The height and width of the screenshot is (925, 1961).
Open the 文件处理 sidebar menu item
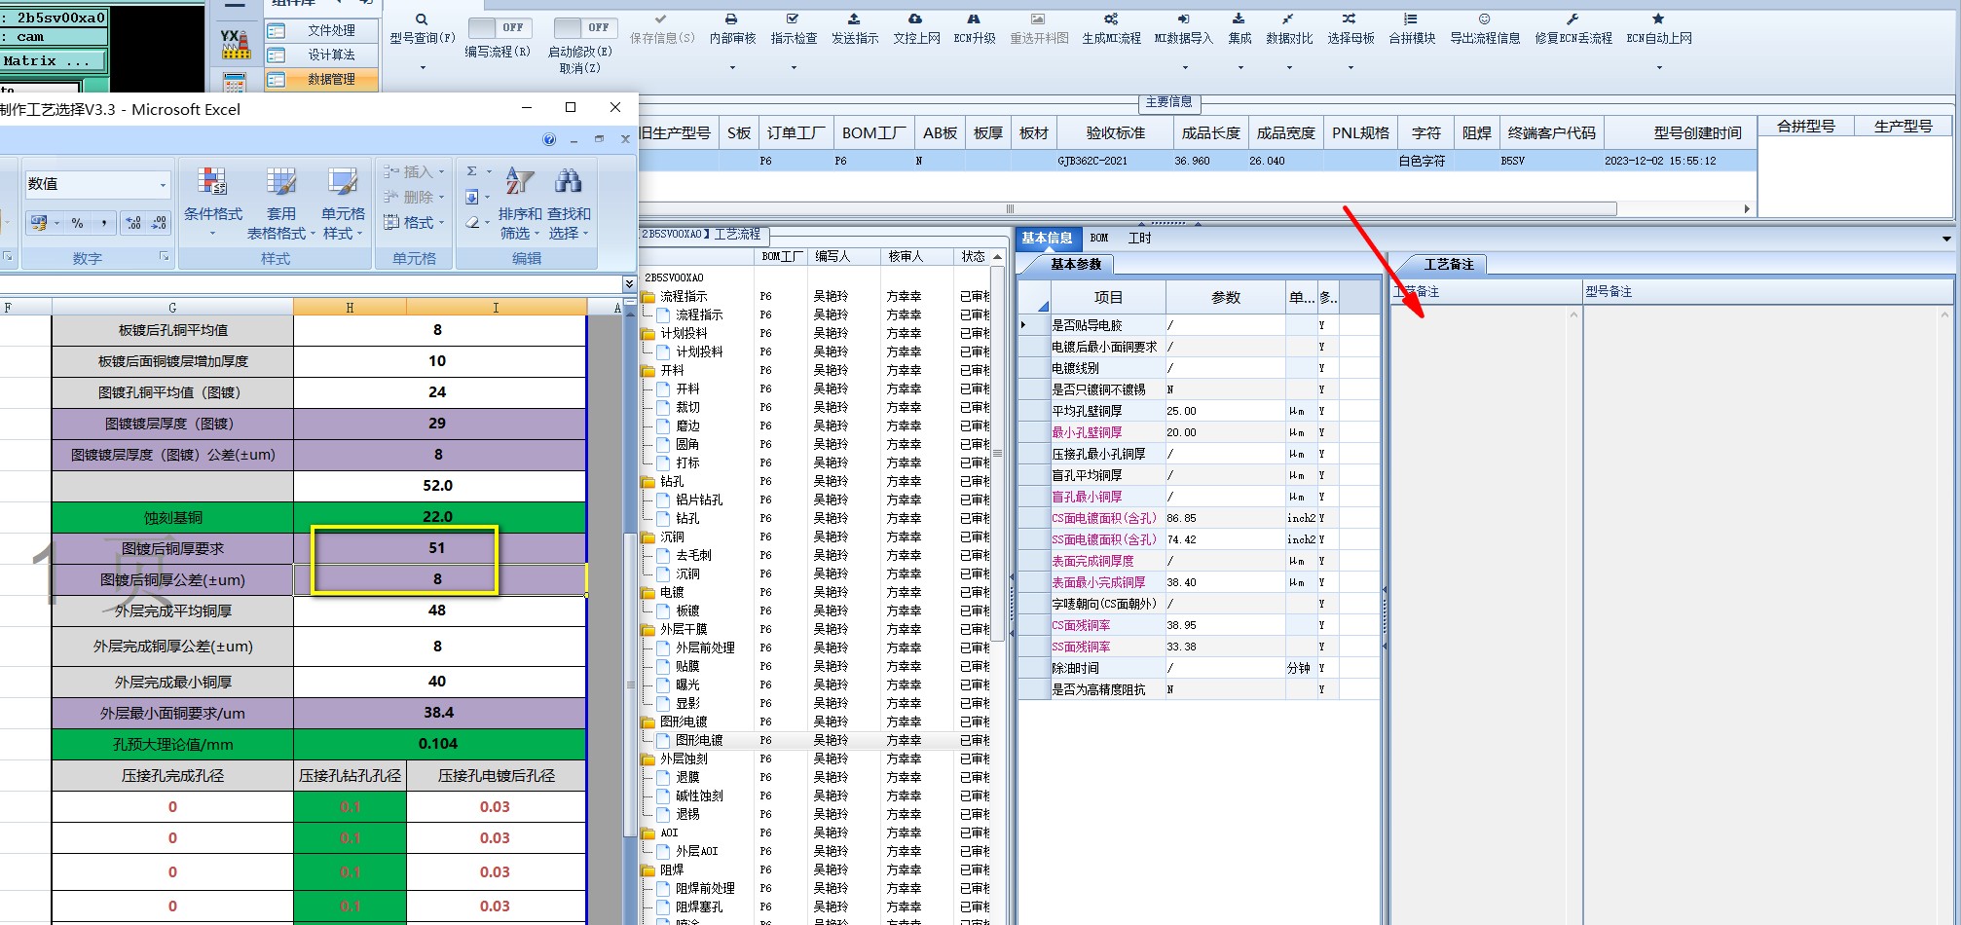[322, 30]
